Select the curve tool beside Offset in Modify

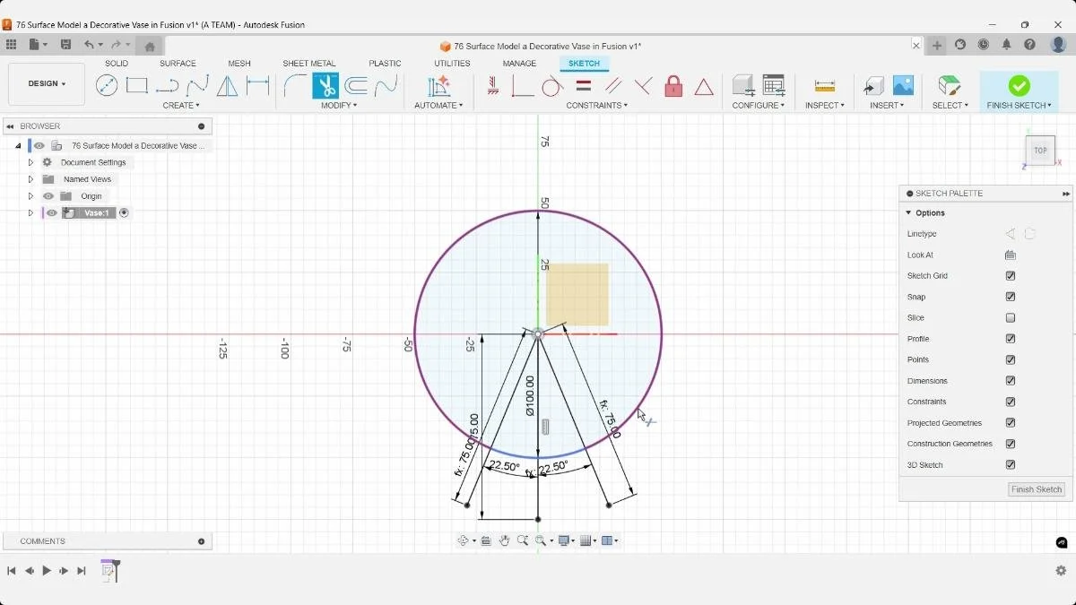[x=386, y=86]
